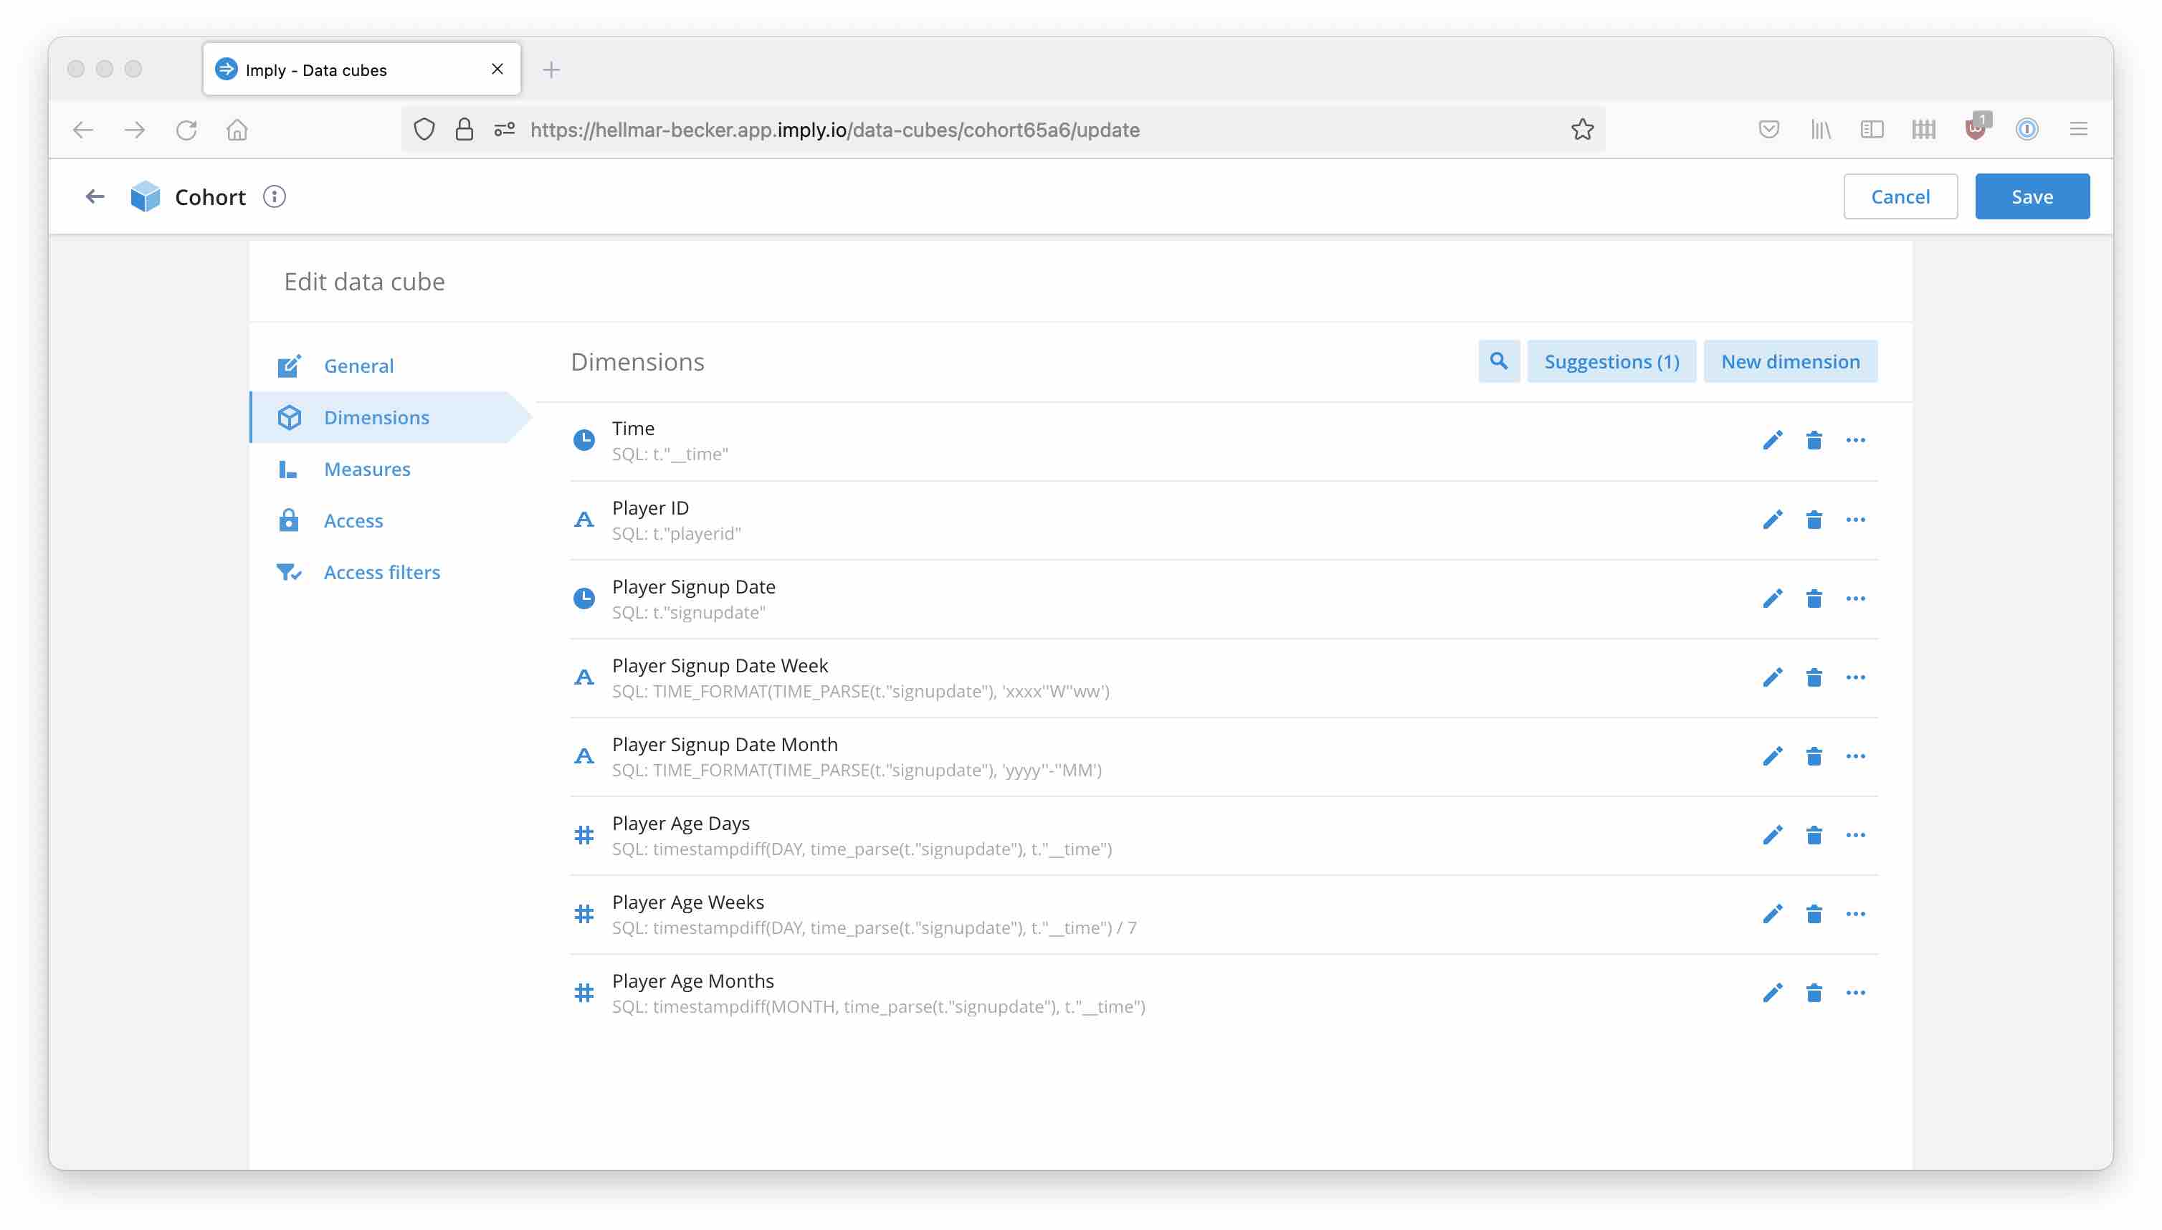
Task: Click the Access filters item in sidebar
Action: tap(381, 572)
